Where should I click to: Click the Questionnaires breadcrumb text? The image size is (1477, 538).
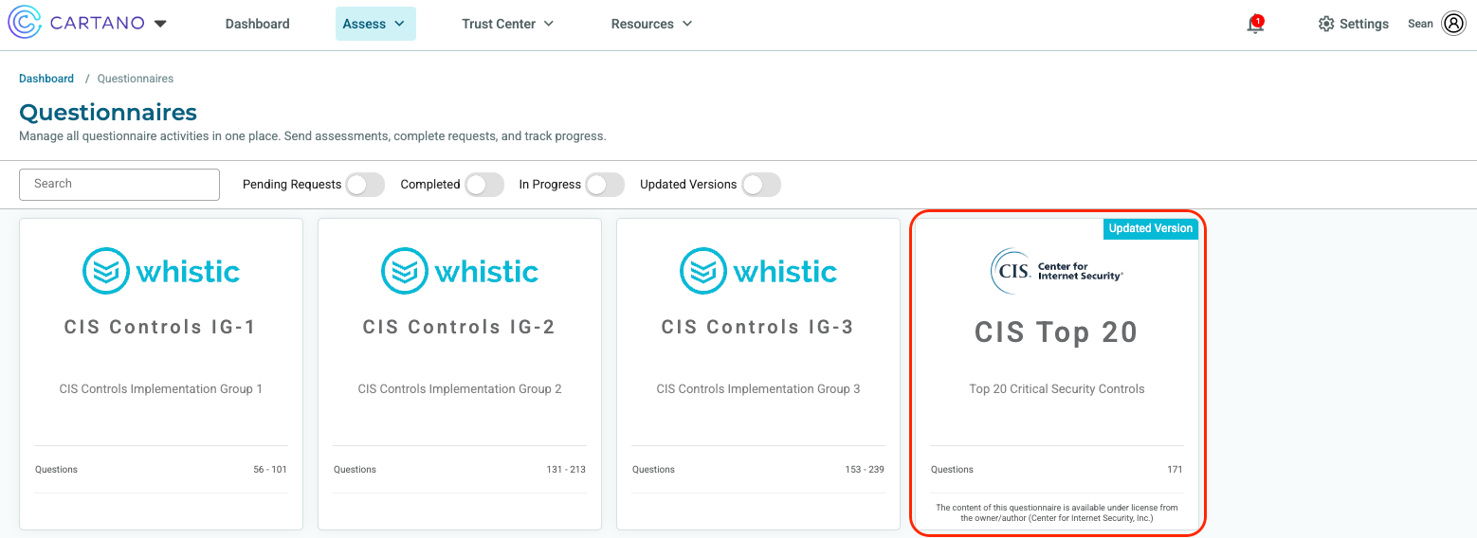136,79
